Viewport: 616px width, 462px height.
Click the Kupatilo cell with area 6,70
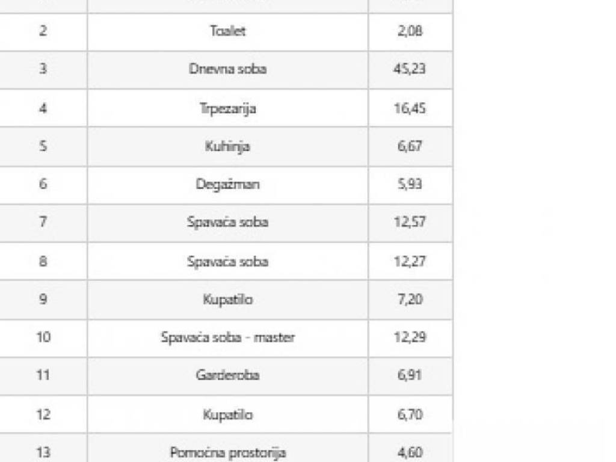tap(227, 414)
